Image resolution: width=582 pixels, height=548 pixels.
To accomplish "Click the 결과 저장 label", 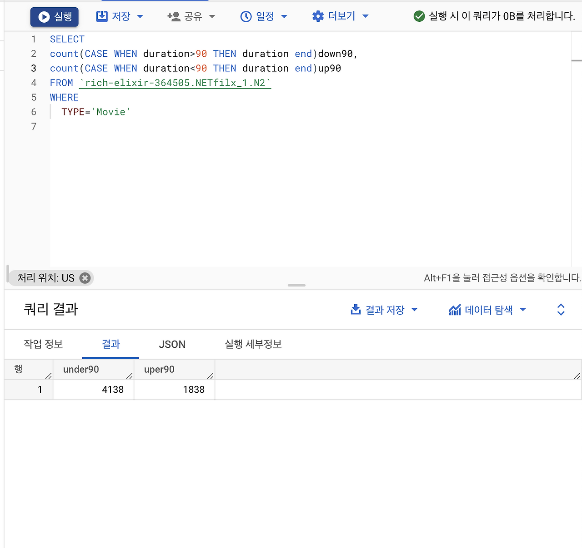I will [x=385, y=310].
